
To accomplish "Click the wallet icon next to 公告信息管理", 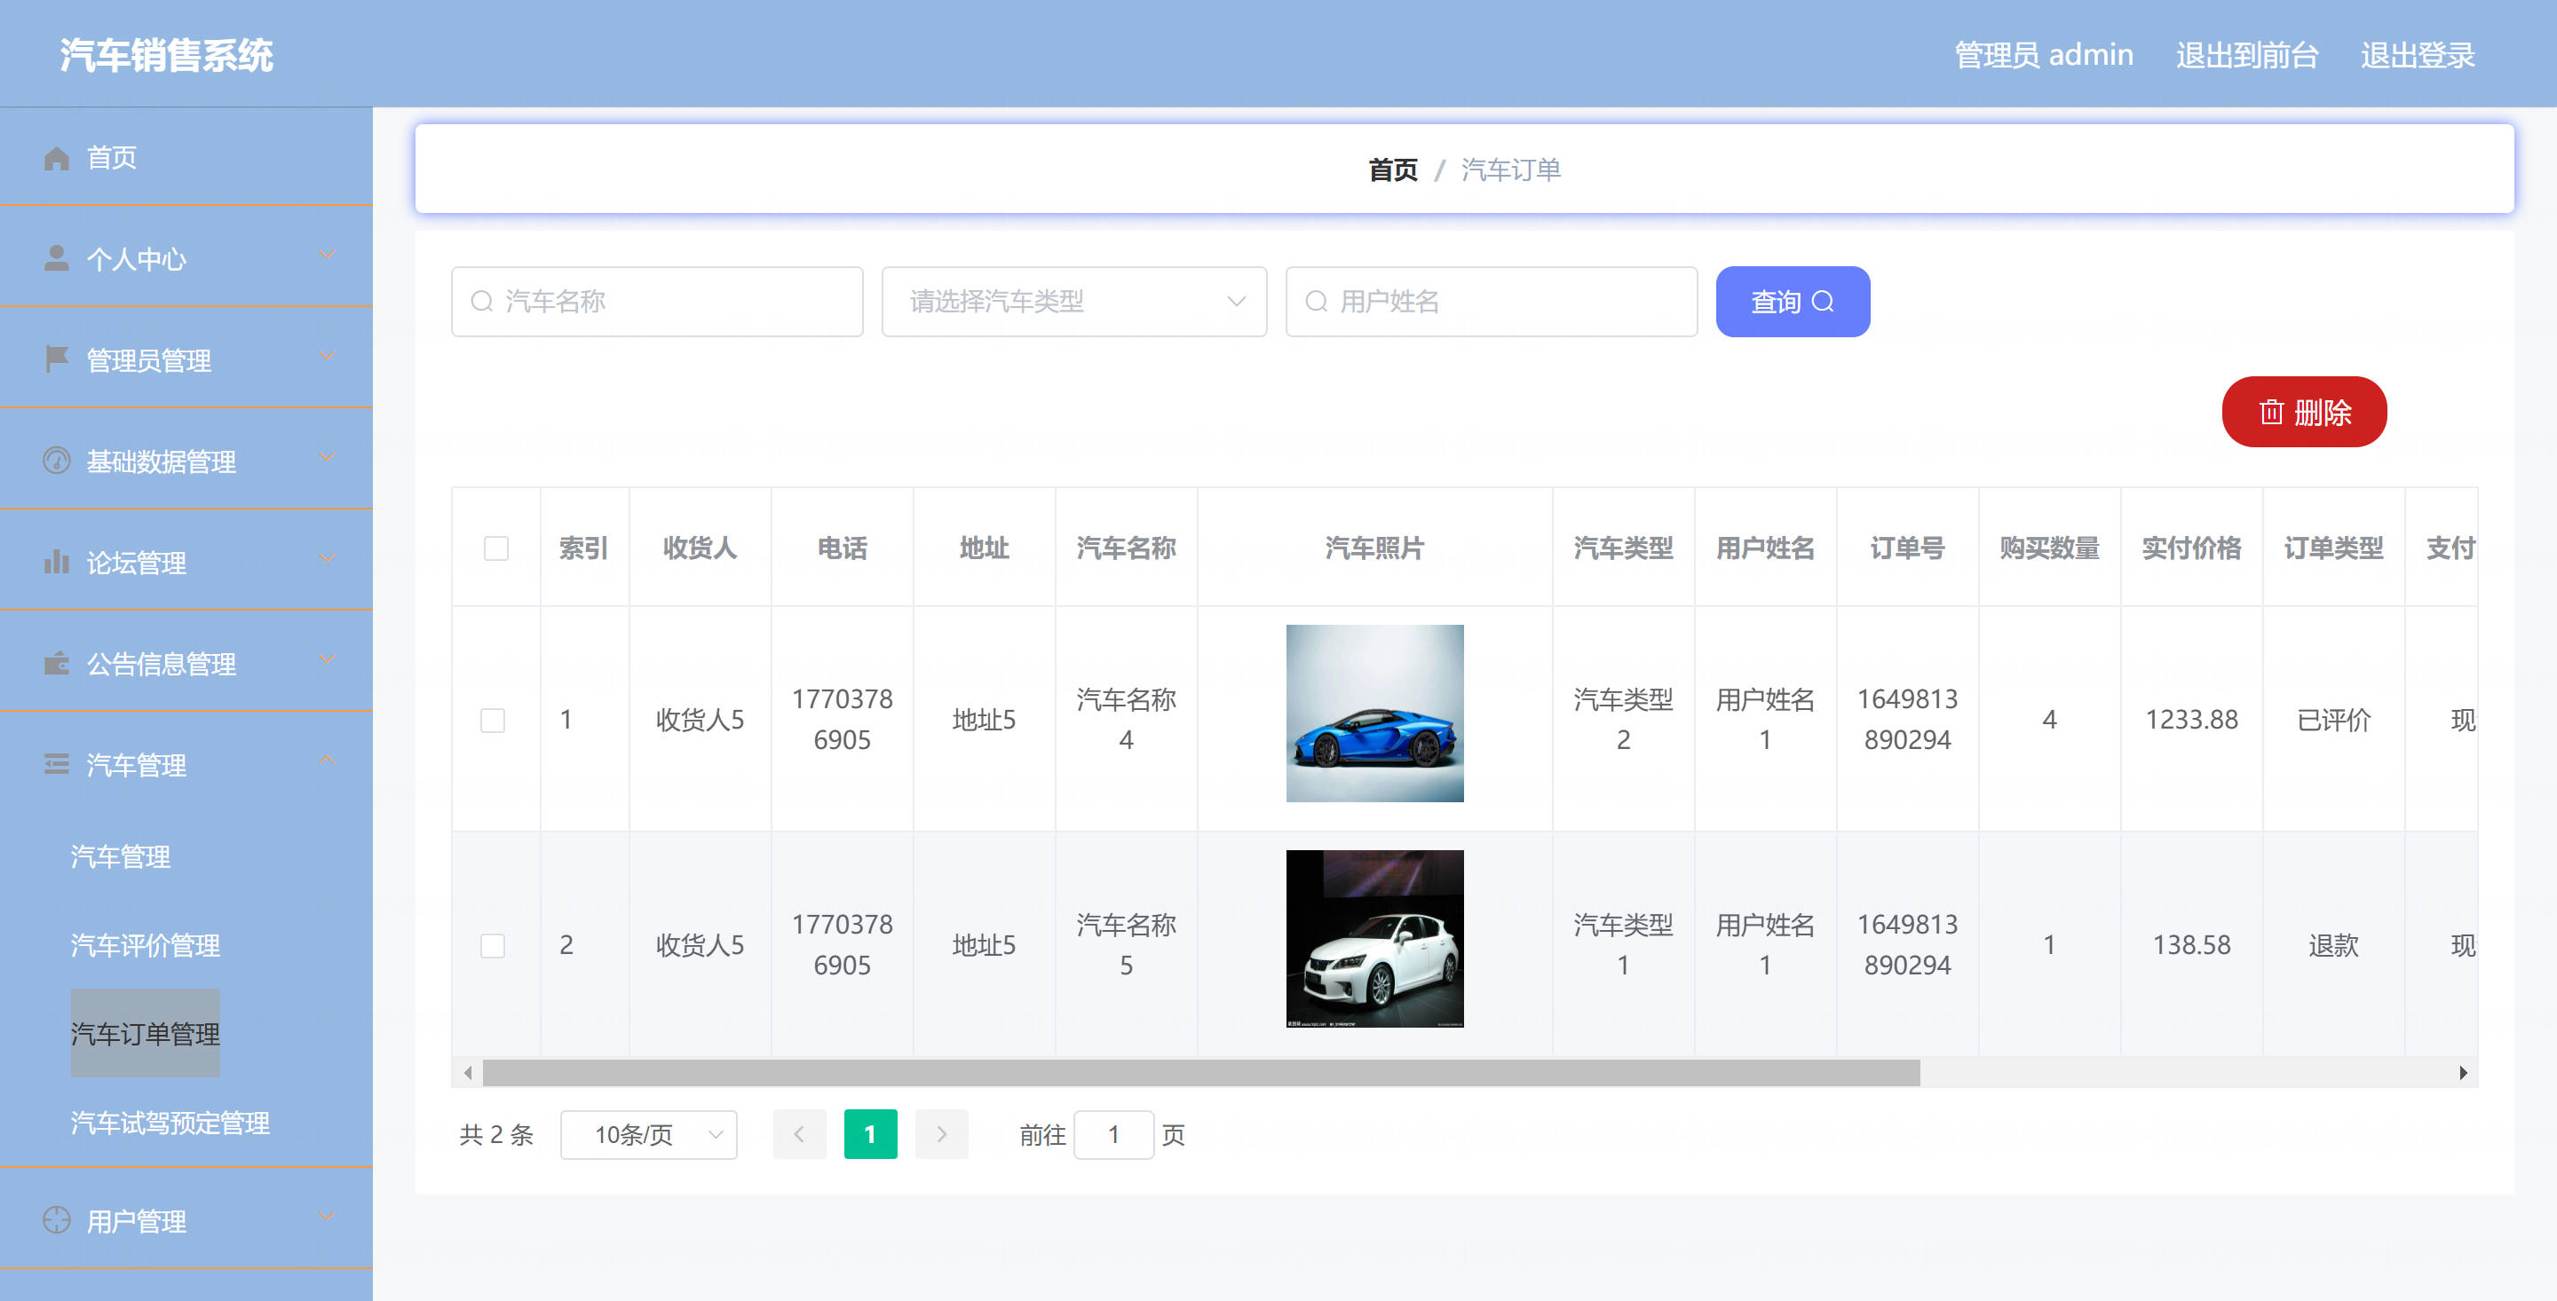I will point(57,663).
